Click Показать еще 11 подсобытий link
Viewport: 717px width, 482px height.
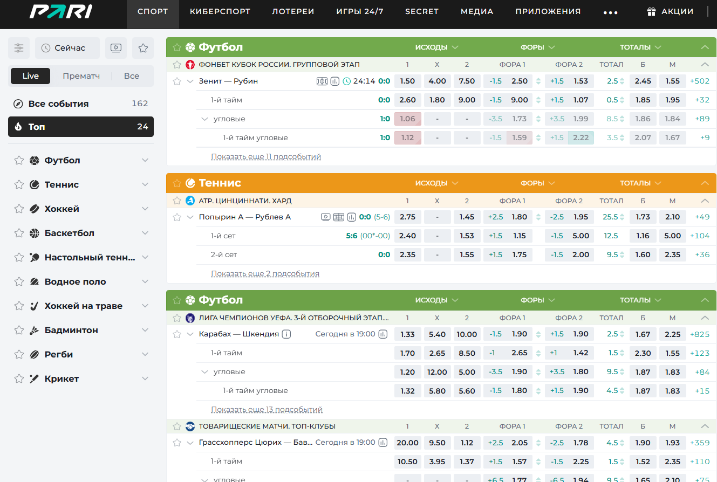pyautogui.click(x=266, y=157)
